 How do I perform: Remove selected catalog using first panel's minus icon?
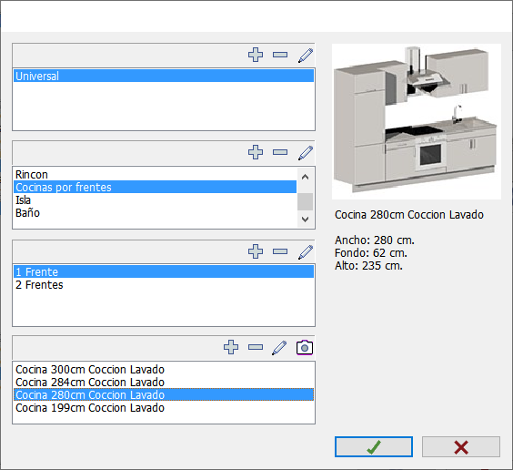pyautogui.click(x=280, y=55)
